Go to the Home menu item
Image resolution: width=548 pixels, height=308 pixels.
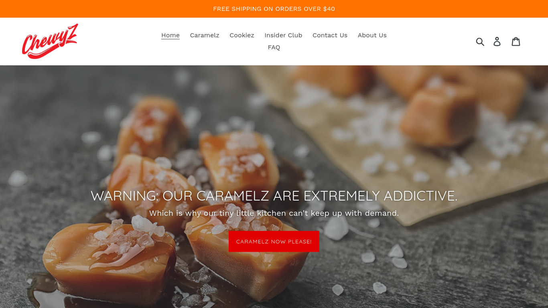170,35
